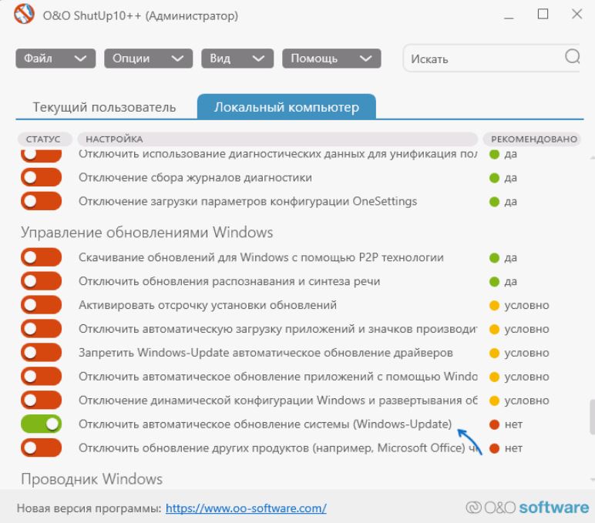Click the O&O ShutUp10++ app logo icon
Image resolution: width=595 pixels, height=523 pixels.
pos(15,15)
